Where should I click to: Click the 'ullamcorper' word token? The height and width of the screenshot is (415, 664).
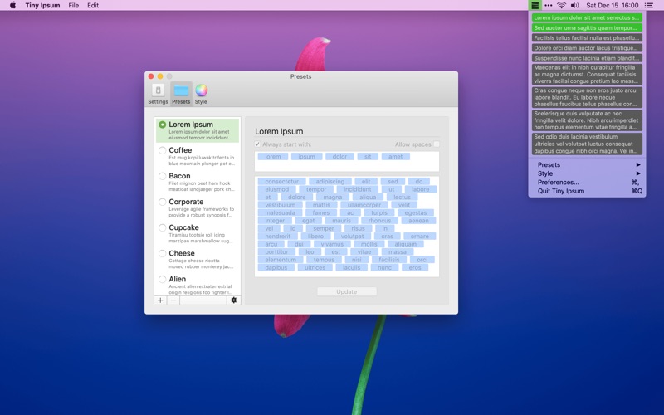tap(364, 205)
